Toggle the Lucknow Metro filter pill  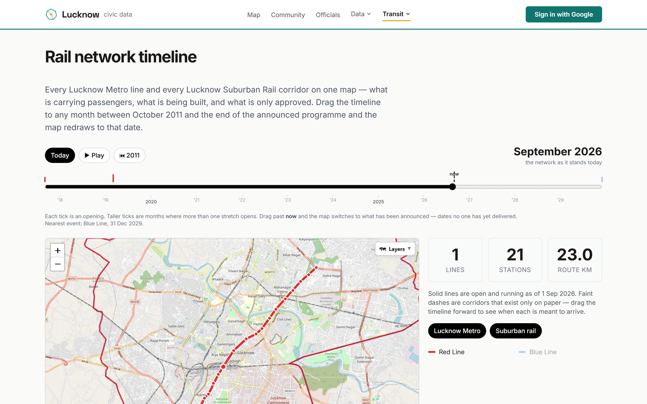tap(457, 331)
